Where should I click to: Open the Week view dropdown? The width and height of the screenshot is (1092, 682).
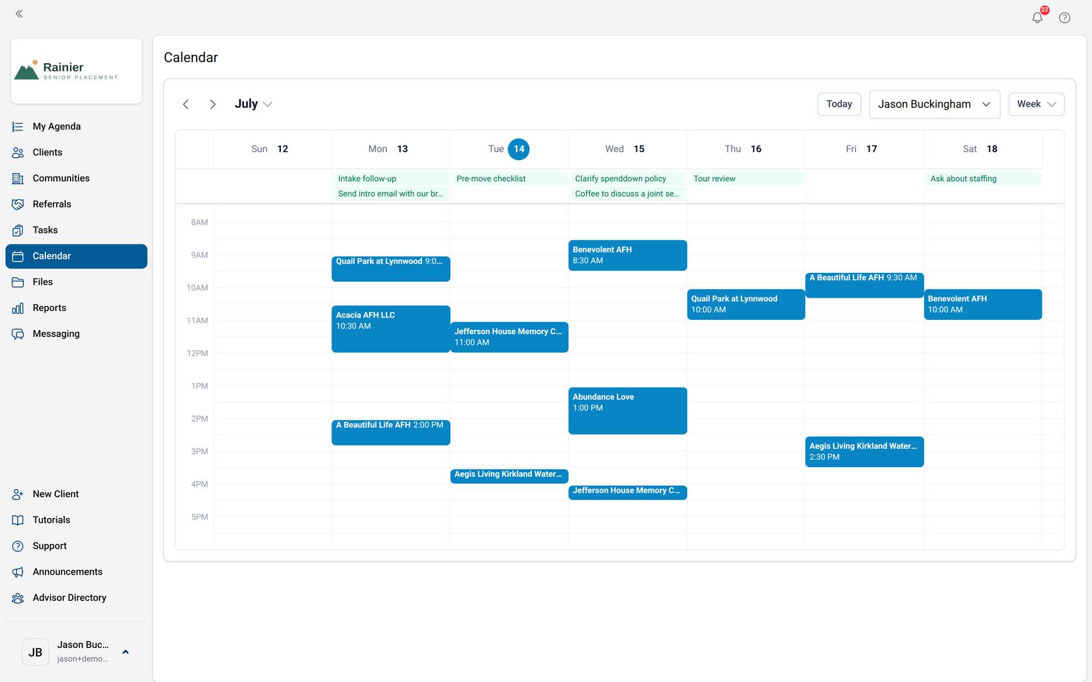1036,105
